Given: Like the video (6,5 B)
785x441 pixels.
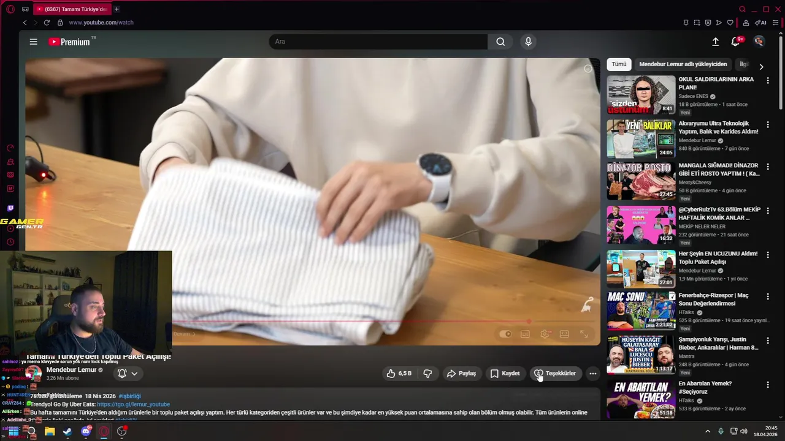Looking at the screenshot, I should coord(399,373).
